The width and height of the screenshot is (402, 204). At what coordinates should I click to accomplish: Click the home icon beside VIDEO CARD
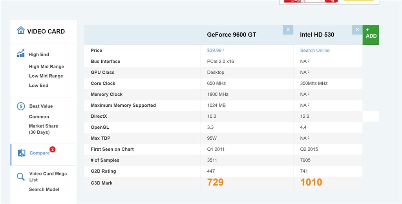tap(21, 30)
